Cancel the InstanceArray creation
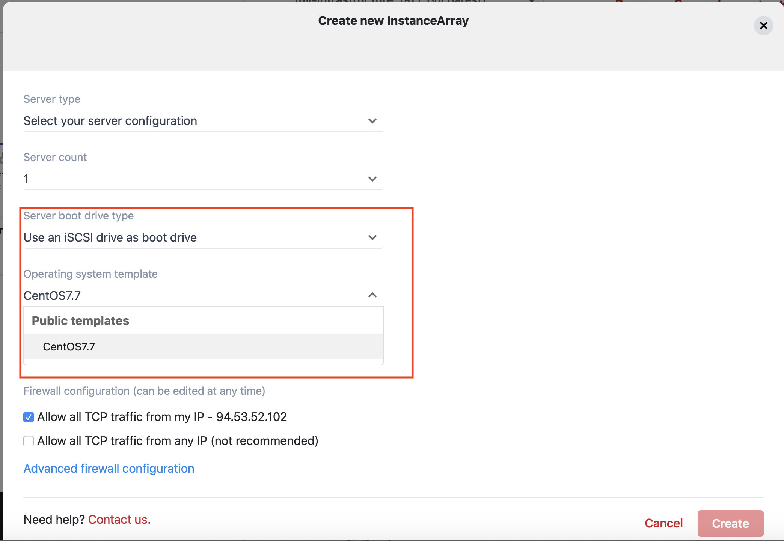 (663, 523)
